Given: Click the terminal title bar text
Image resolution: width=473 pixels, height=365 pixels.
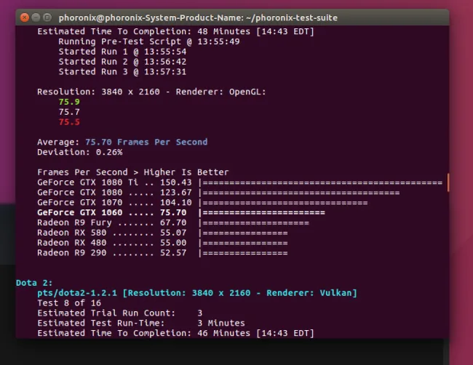Looking at the screenshot, I should click(198, 17).
